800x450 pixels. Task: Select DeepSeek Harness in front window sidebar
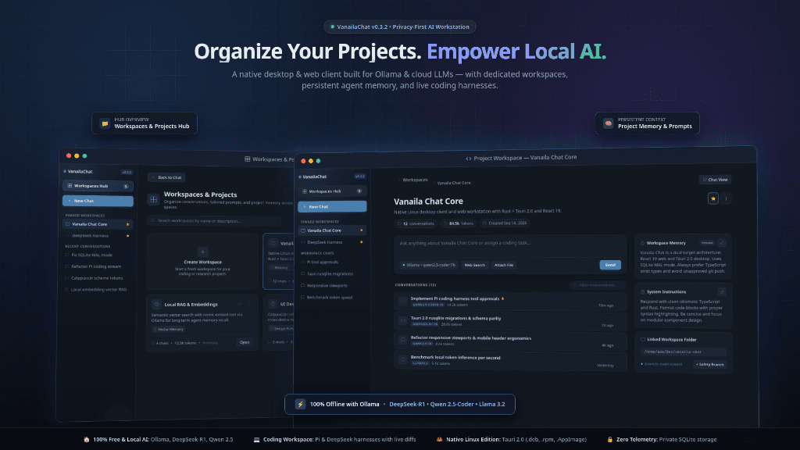coord(332,242)
